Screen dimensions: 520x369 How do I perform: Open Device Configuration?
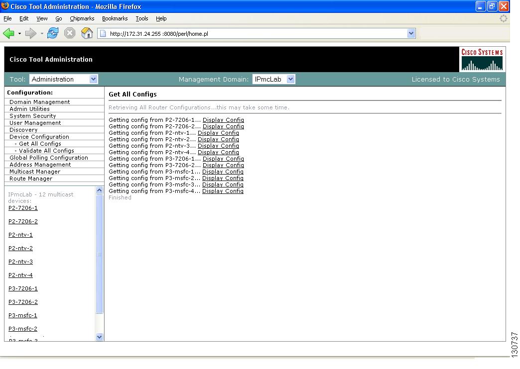pyautogui.click(x=39, y=137)
